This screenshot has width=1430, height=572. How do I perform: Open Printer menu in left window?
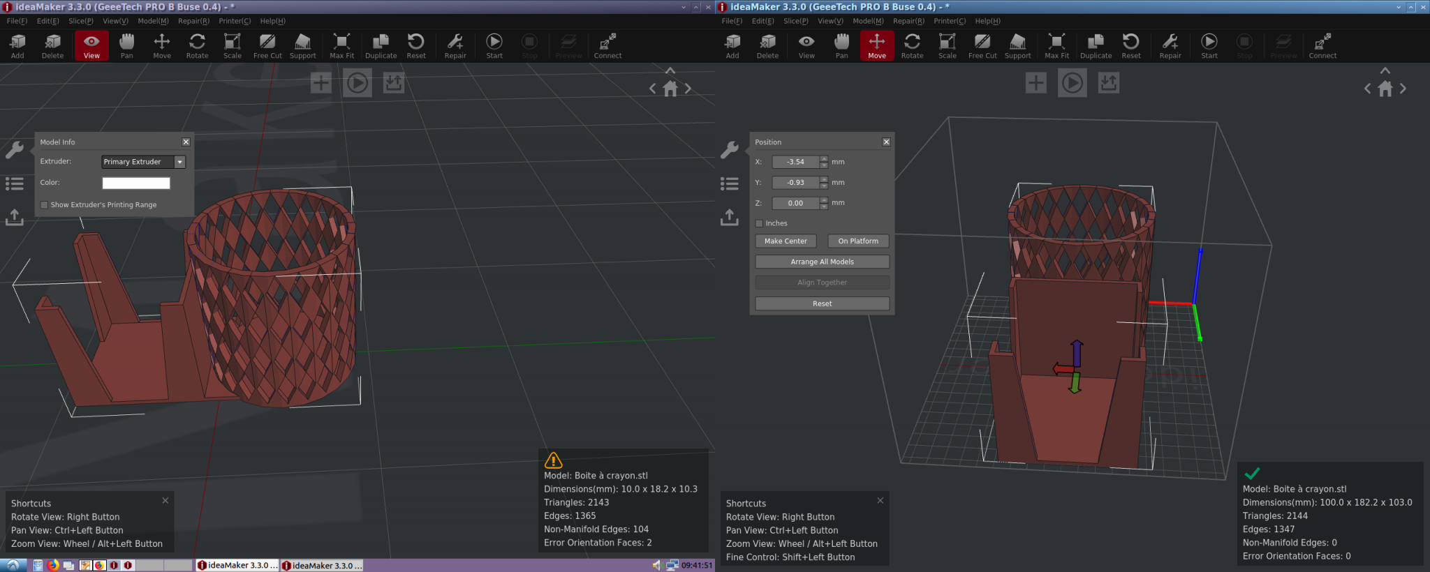(235, 21)
